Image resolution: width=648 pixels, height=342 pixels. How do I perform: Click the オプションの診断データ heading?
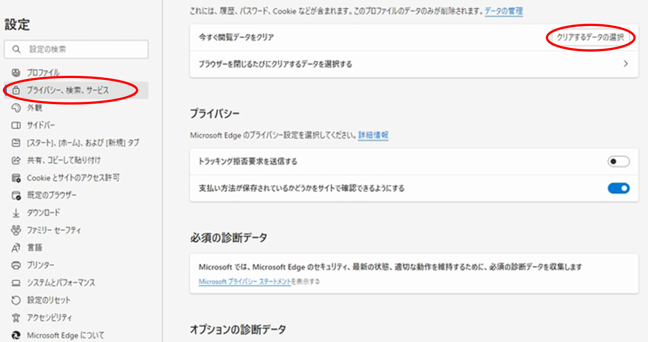click(x=238, y=329)
